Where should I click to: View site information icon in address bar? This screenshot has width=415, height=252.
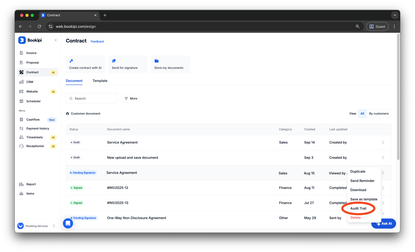pyautogui.click(x=51, y=27)
